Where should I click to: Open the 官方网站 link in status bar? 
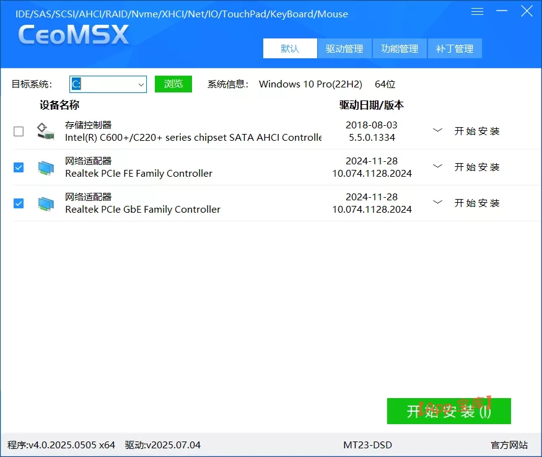click(x=509, y=445)
